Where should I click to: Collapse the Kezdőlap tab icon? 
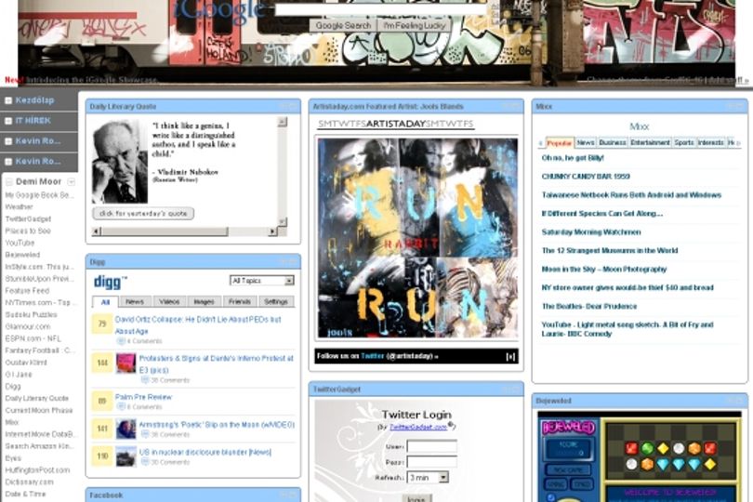[x=8, y=101]
